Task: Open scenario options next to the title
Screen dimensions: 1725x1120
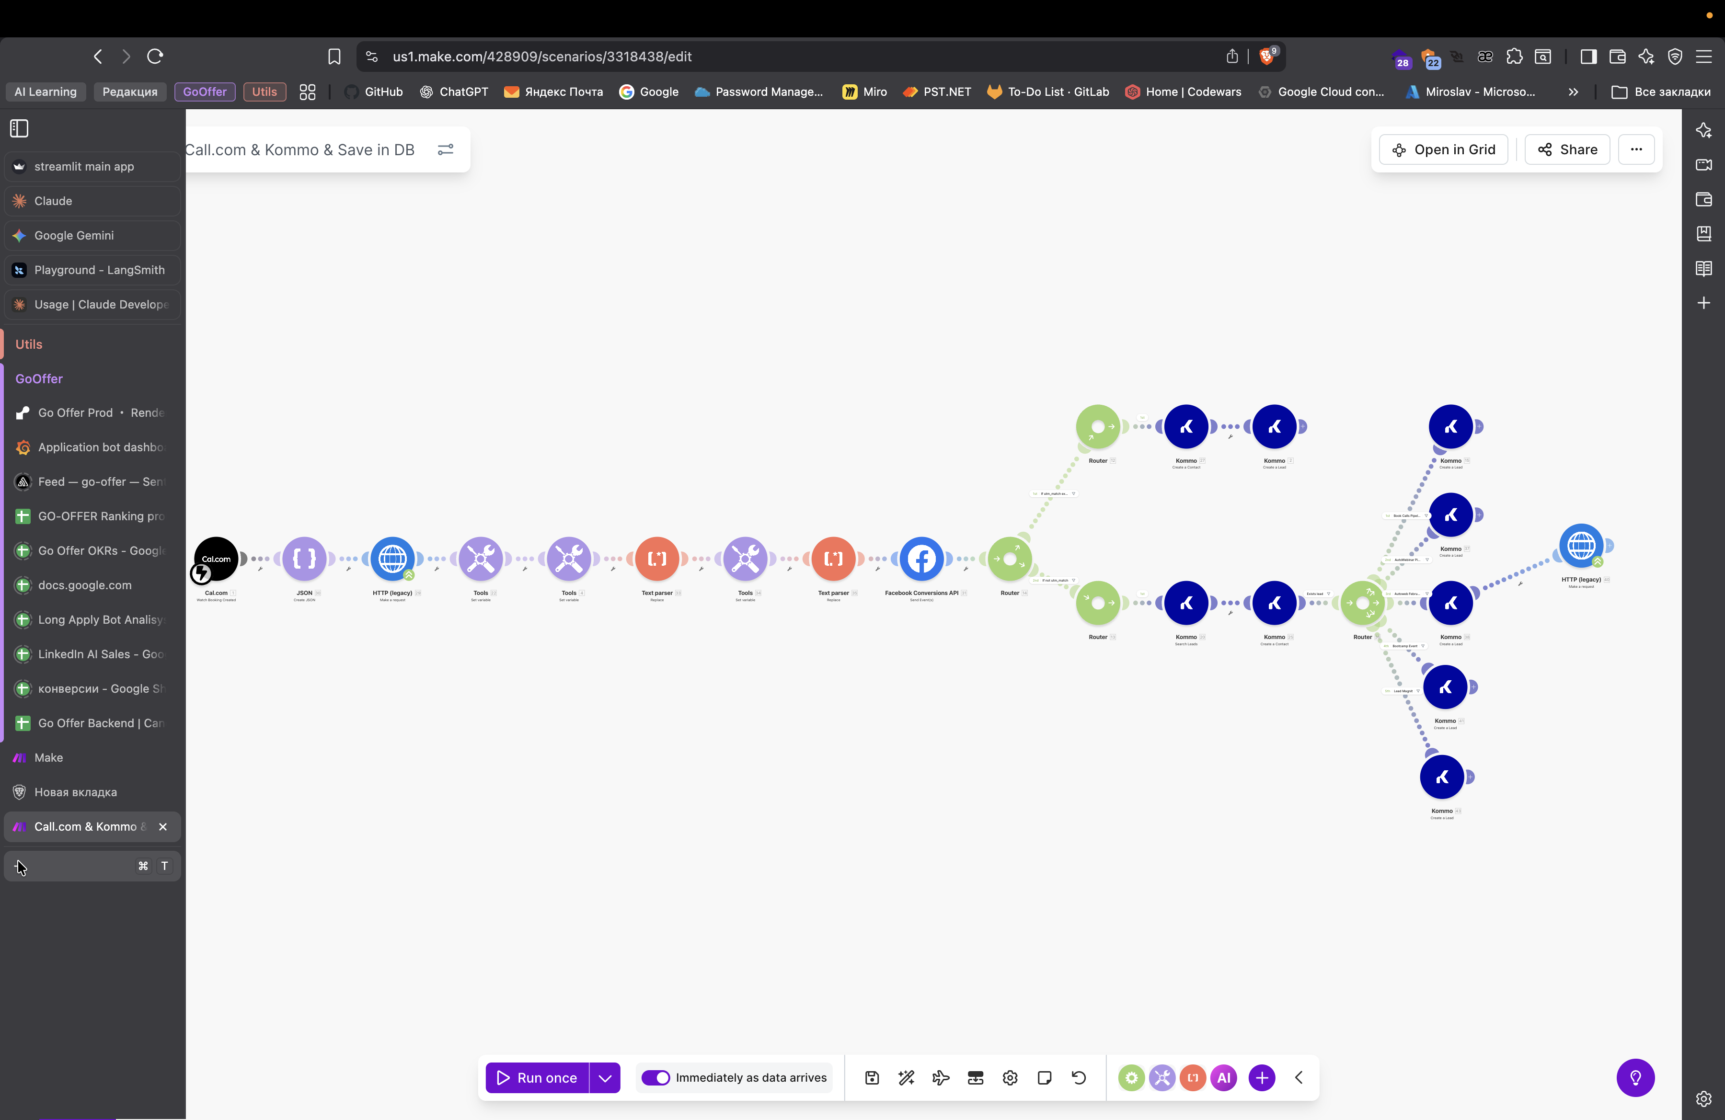Action: 445,149
